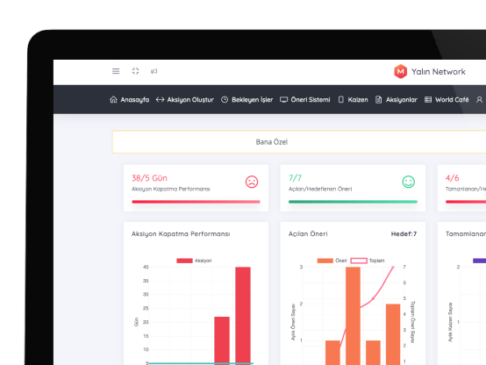Click the green smiley face icon

409,182
